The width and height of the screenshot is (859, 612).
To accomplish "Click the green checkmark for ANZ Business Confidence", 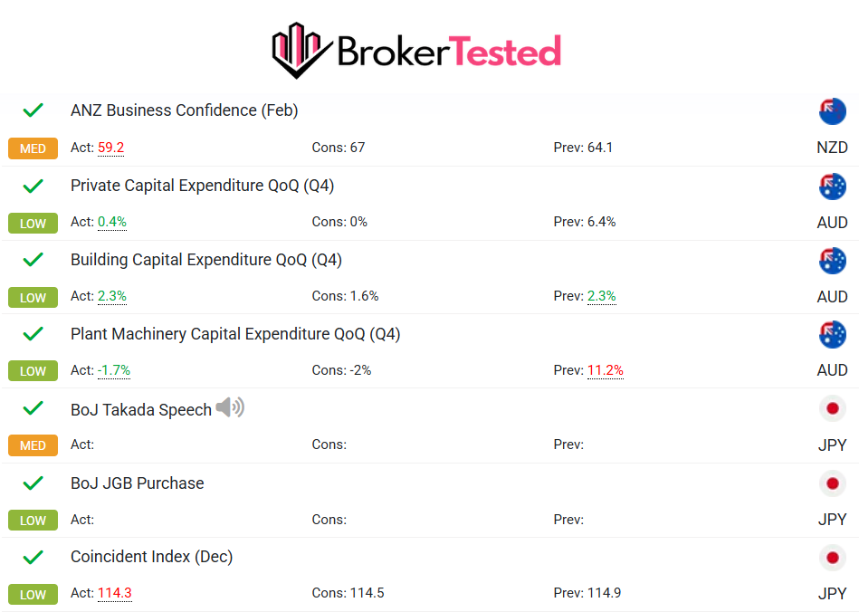I will click(33, 110).
